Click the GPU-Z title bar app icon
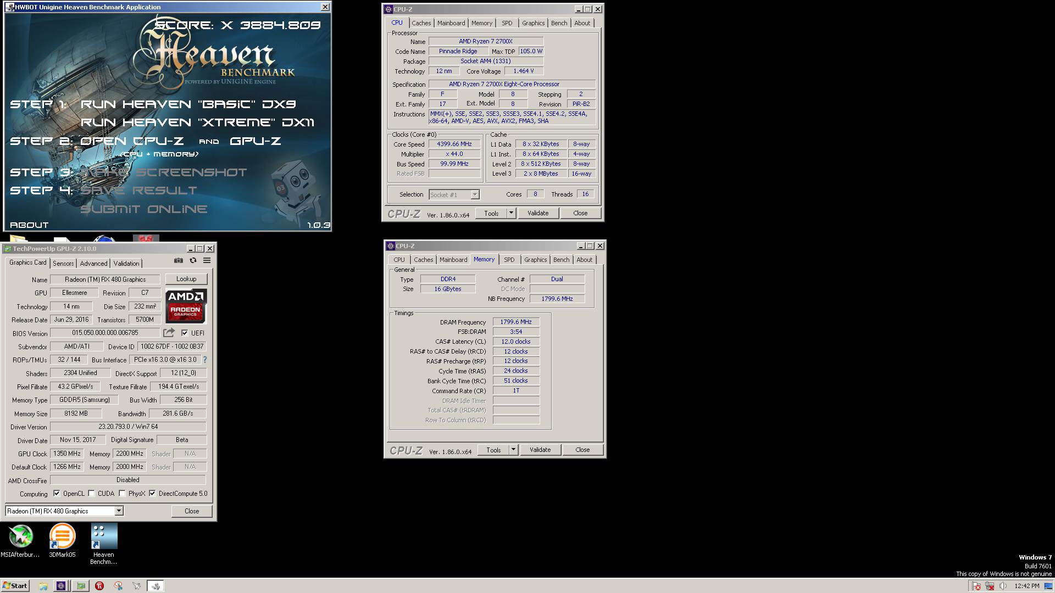 (x=8, y=249)
